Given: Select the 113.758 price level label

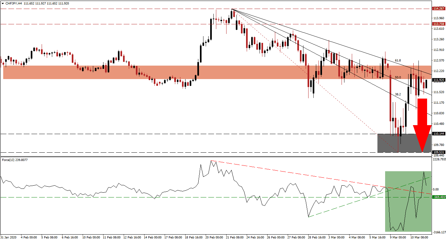Looking at the screenshot, I should point(439,24).
